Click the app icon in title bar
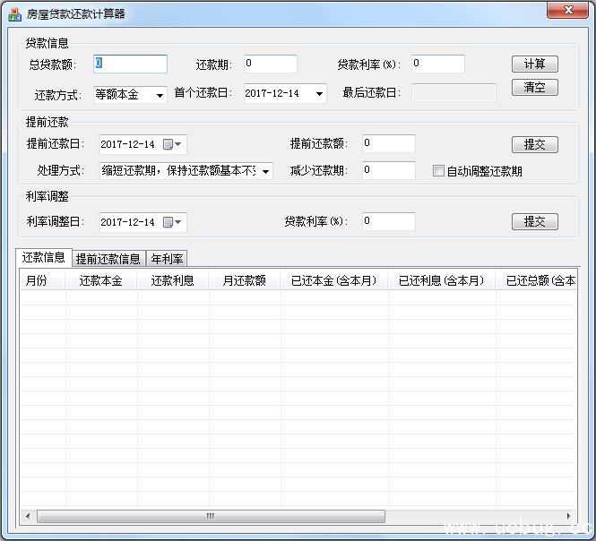Screen dimensions: 596x541 pyautogui.click(x=15, y=13)
